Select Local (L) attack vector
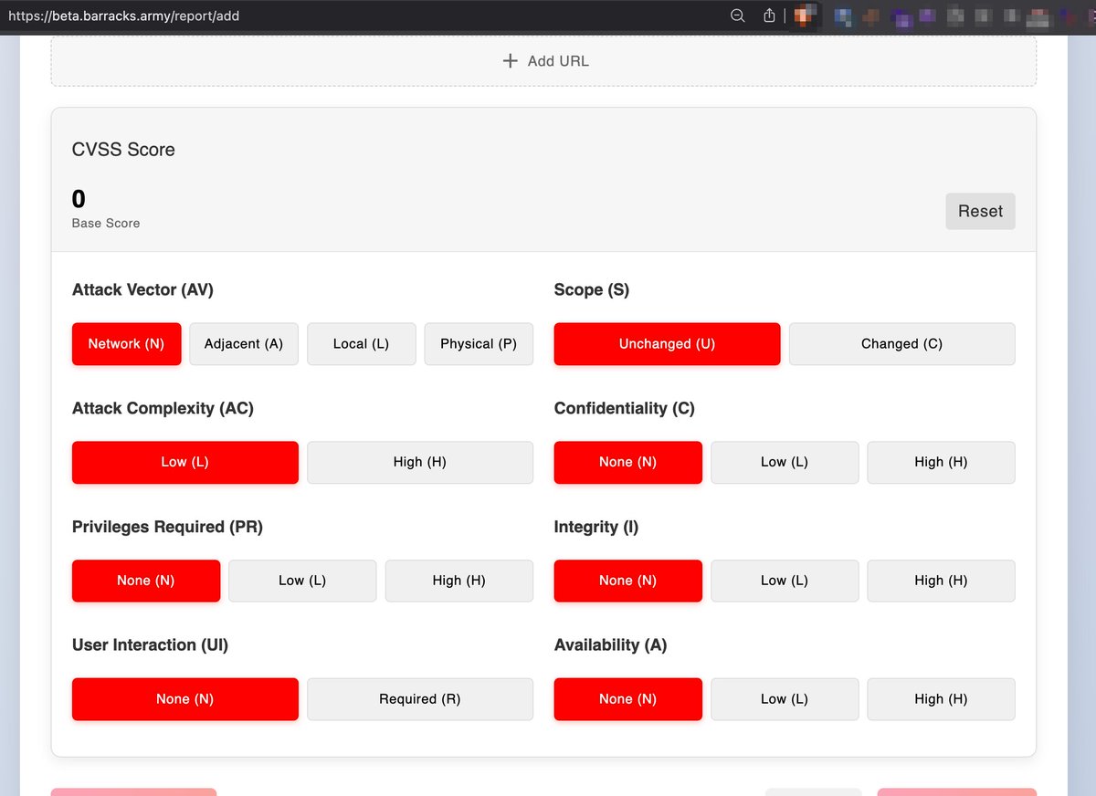The height and width of the screenshot is (796, 1096). click(361, 343)
